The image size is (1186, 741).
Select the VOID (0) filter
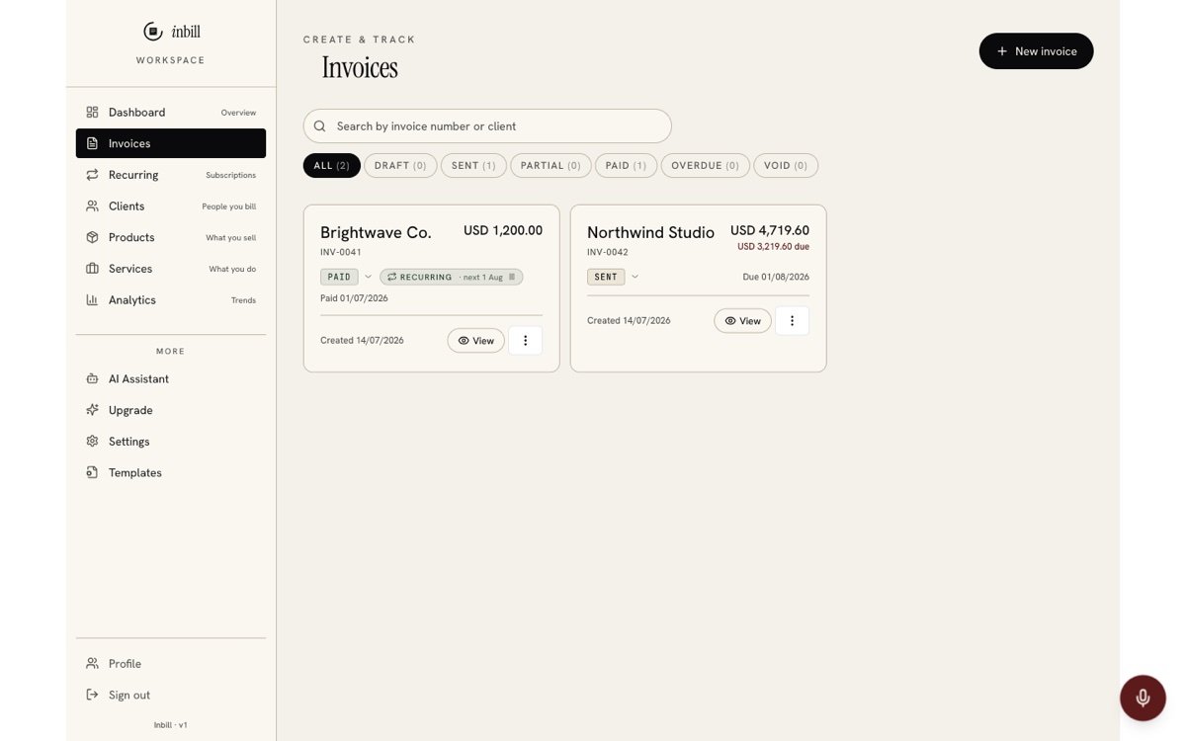click(786, 166)
